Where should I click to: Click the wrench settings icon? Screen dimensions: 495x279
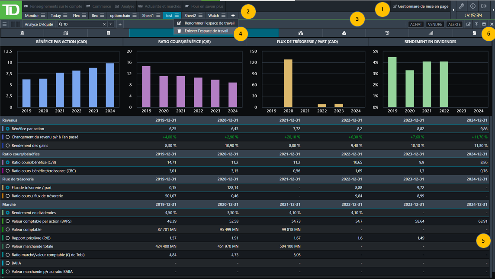pyautogui.click(x=462, y=6)
